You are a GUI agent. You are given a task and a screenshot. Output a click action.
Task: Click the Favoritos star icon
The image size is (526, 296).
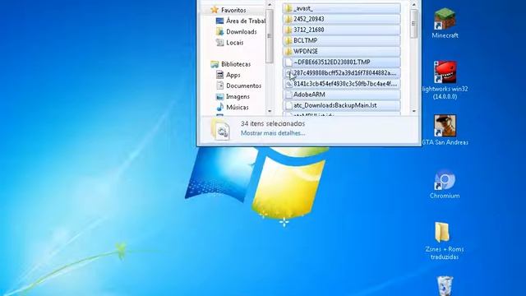click(215, 10)
